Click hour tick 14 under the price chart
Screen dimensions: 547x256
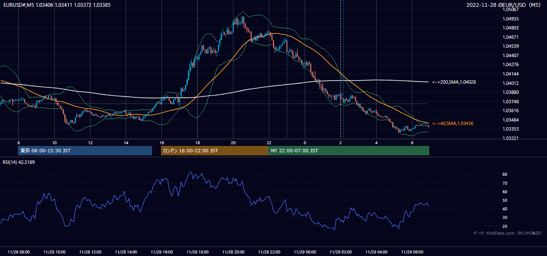pyautogui.click(x=126, y=143)
